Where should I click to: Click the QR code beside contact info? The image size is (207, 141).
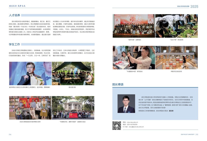116,125
